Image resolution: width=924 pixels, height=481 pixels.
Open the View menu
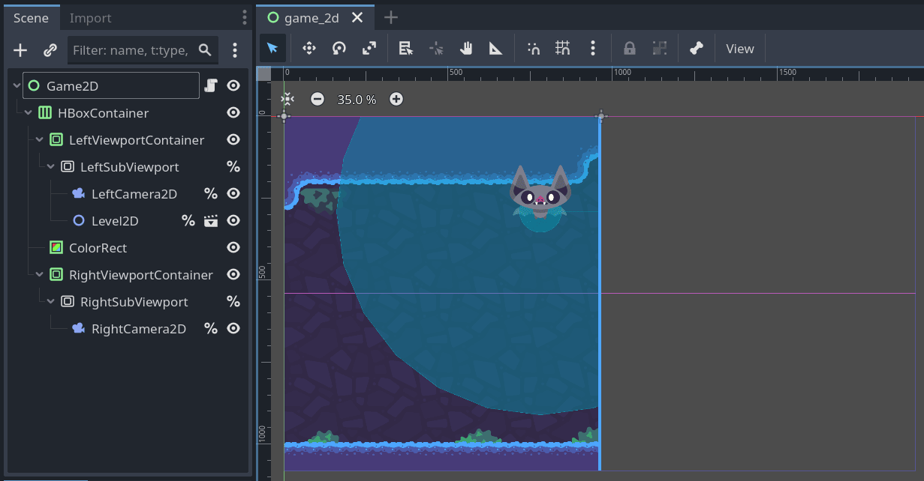739,49
